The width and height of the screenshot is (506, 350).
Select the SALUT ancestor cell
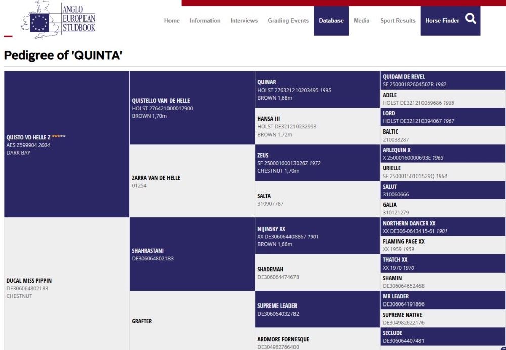point(443,190)
